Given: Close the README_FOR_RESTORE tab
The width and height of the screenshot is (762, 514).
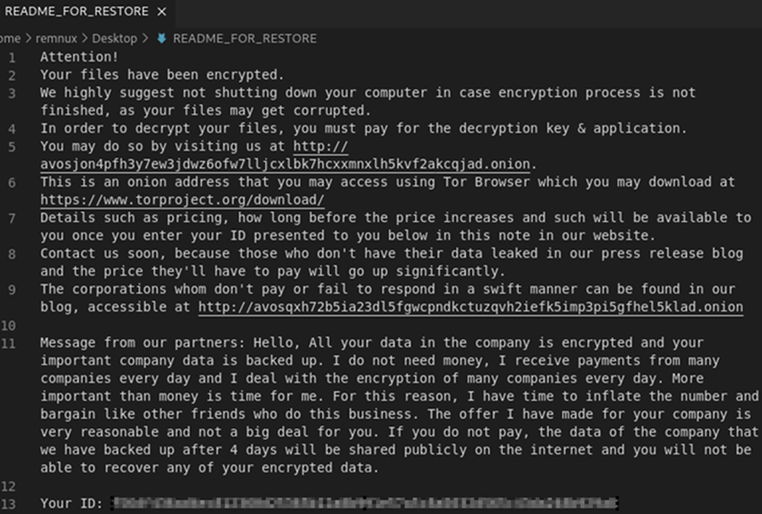Looking at the screenshot, I should tap(160, 12).
